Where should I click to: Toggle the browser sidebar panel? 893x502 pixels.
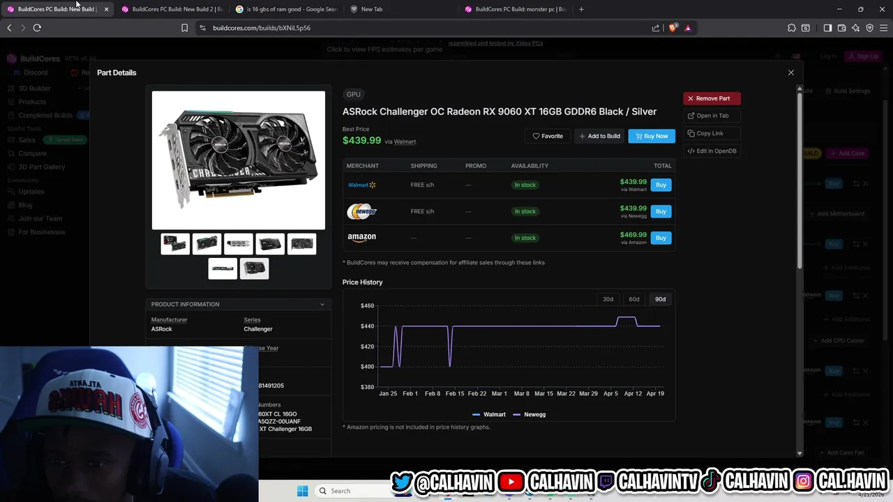(x=827, y=28)
